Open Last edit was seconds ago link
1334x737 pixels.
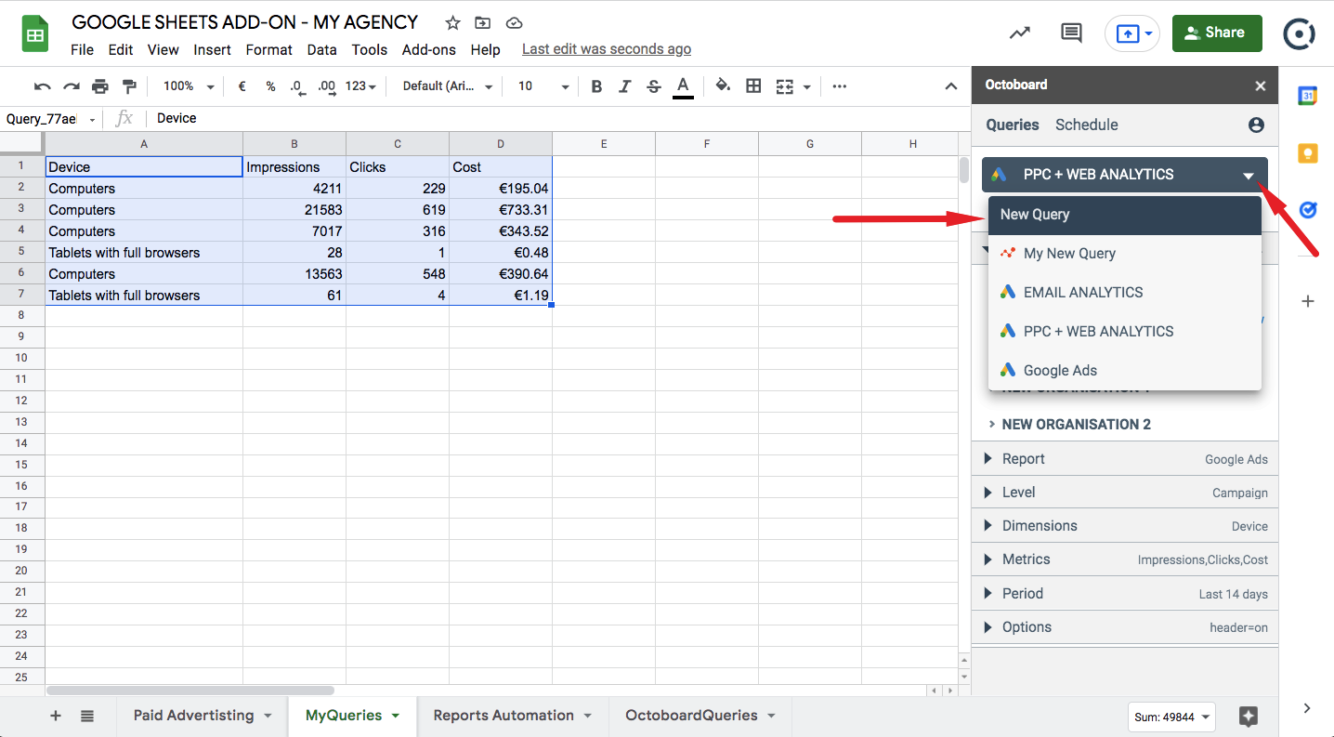pyautogui.click(x=607, y=49)
